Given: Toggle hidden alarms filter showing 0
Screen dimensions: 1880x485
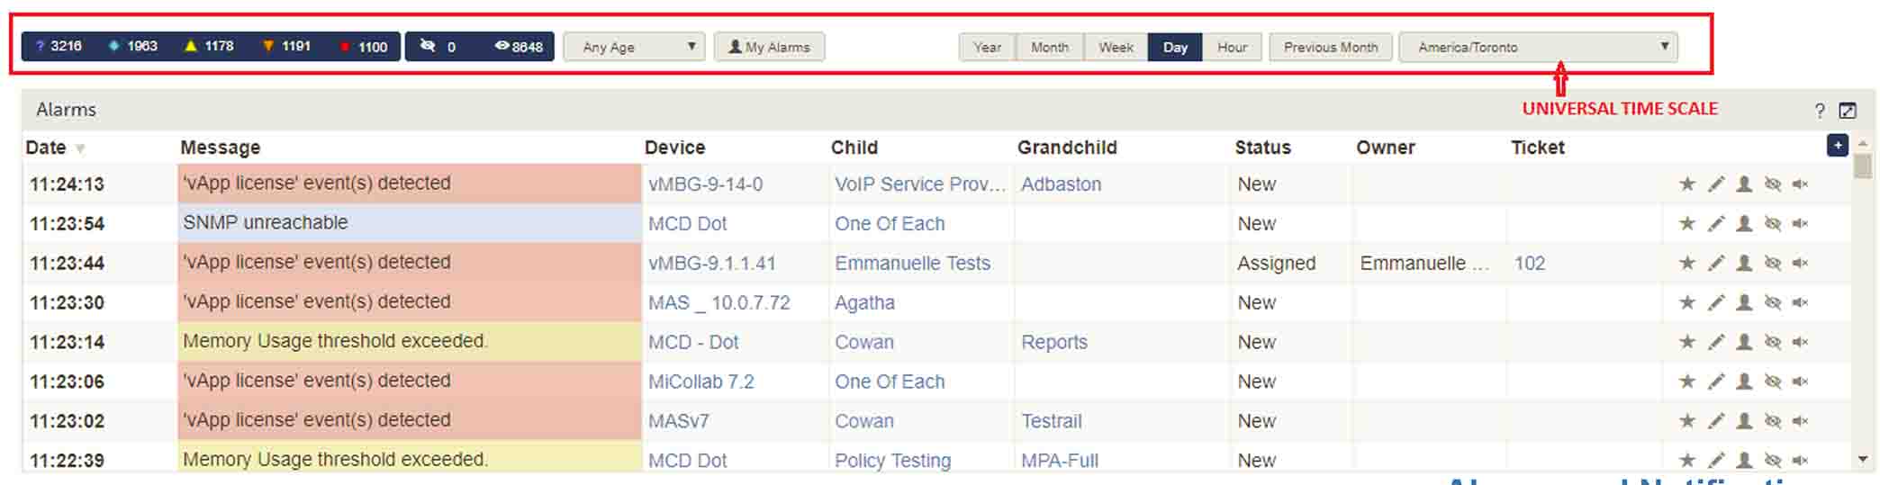Looking at the screenshot, I should (438, 47).
